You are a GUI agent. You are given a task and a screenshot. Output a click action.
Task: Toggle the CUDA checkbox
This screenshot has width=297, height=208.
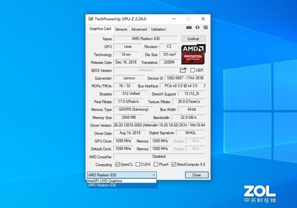pos(138,164)
